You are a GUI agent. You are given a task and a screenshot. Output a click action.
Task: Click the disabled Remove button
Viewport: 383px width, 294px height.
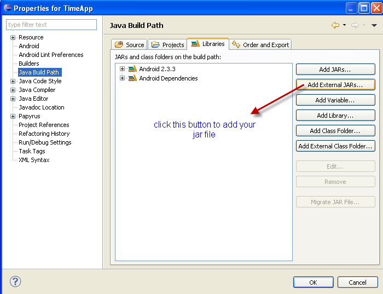point(335,182)
